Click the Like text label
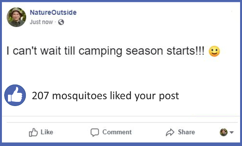The height and width of the screenshot is (146, 242). click(47, 132)
